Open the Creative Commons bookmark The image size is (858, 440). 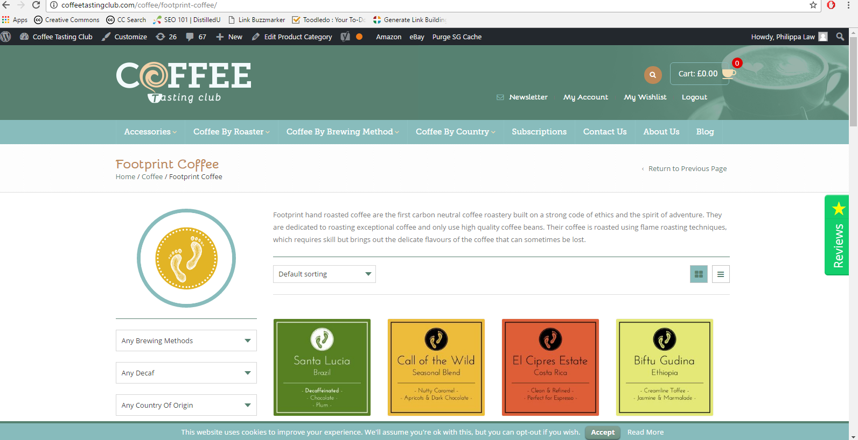pyautogui.click(x=67, y=20)
